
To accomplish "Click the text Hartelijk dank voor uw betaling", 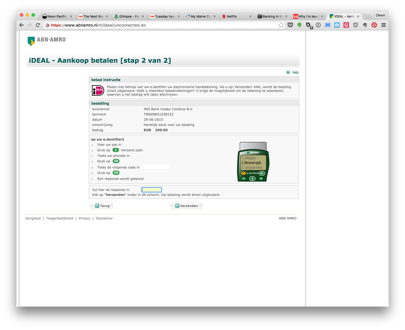I will coord(169,125).
